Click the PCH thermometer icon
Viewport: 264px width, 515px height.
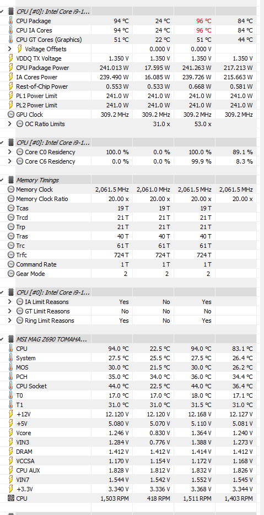[12, 377]
